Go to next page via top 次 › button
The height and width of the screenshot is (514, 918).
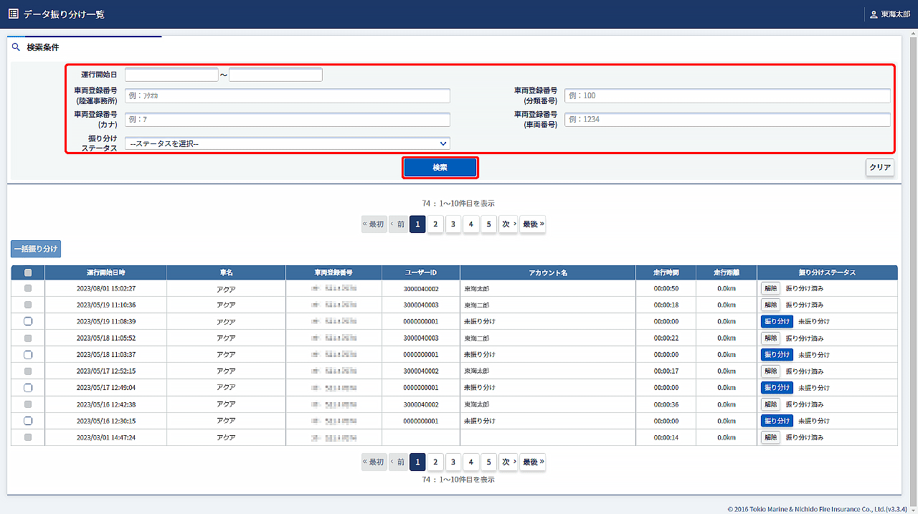point(508,224)
